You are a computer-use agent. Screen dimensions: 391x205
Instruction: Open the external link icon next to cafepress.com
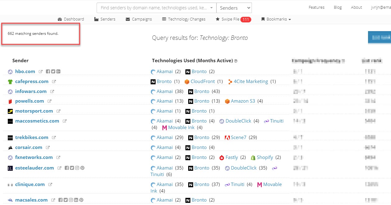(x=54, y=82)
